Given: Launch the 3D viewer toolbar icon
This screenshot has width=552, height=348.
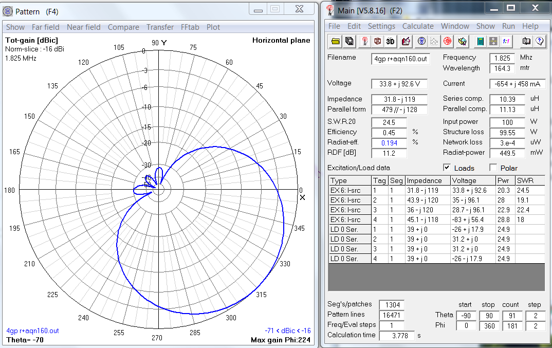Looking at the screenshot, I should click(x=391, y=41).
